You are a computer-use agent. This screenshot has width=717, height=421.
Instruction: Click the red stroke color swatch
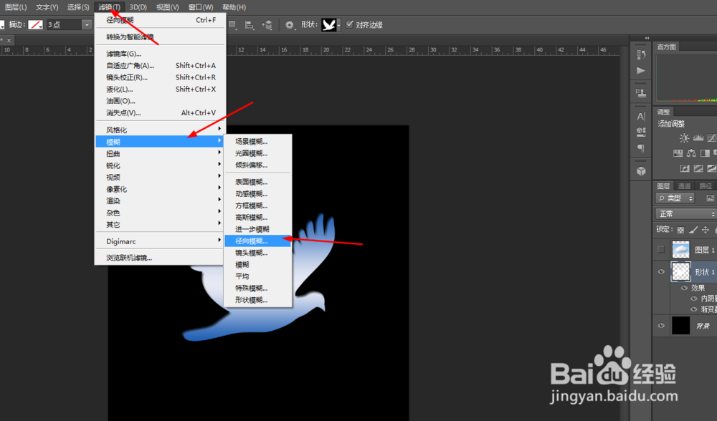click(35, 24)
